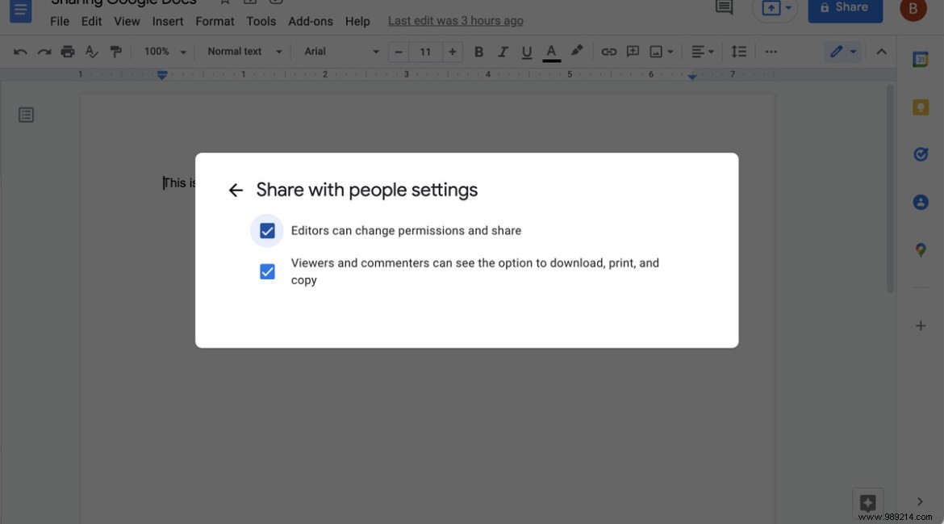Disable download, print, and copy for viewers

[x=267, y=271]
